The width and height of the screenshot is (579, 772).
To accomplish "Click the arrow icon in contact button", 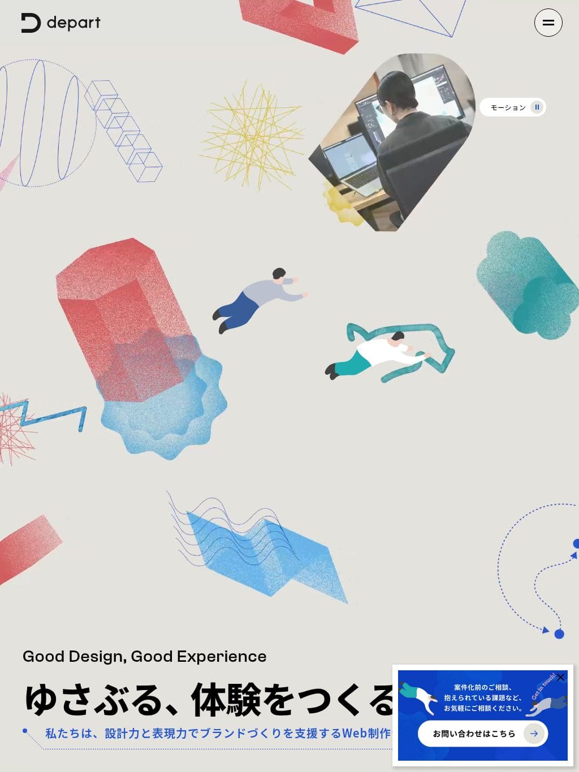I will coord(534,734).
